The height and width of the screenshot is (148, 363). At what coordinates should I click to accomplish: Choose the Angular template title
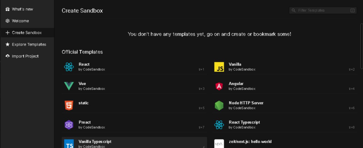click(236, 84)
